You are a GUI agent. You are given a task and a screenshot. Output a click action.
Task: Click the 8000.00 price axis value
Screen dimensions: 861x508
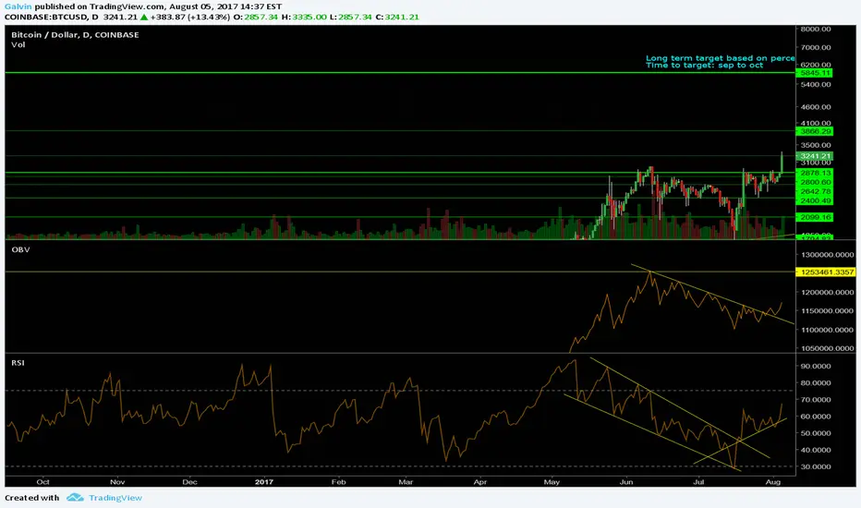click(x=816, y=30)
